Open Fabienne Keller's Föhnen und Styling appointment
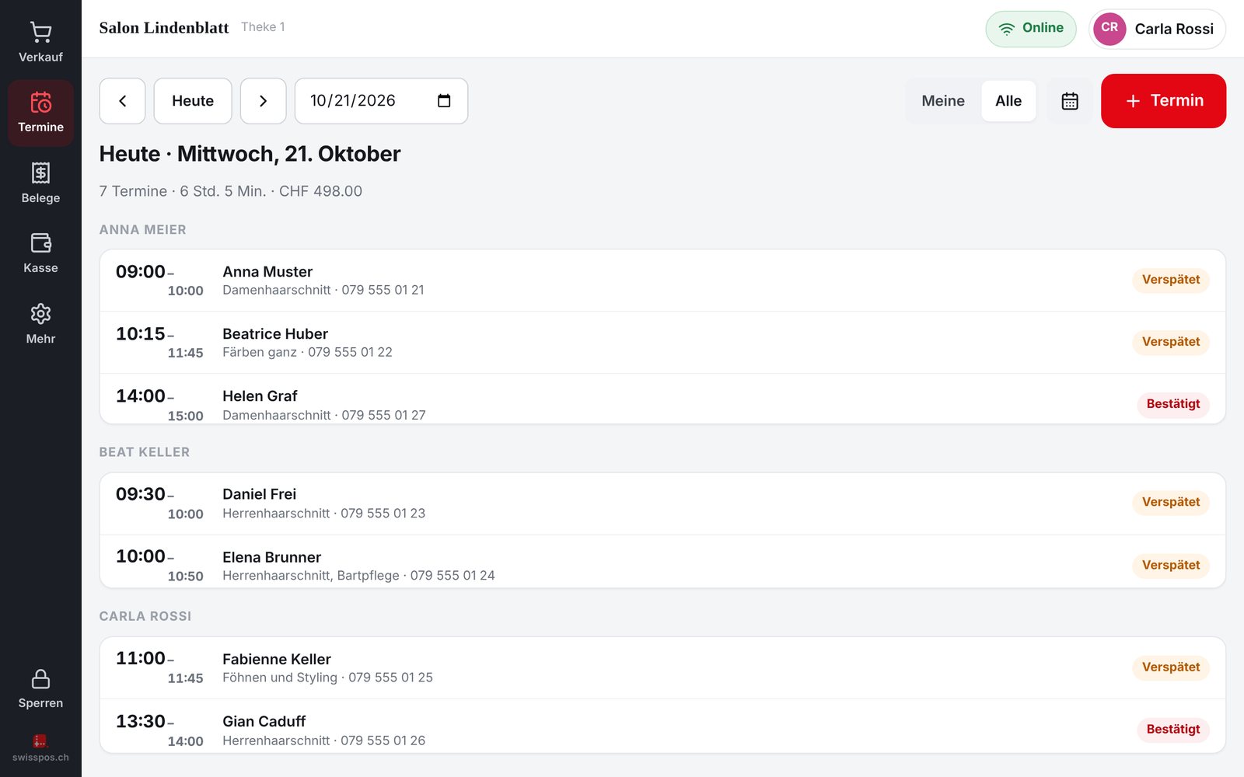This screenshot has width=1244, height=777. click(x=662, y=668)
